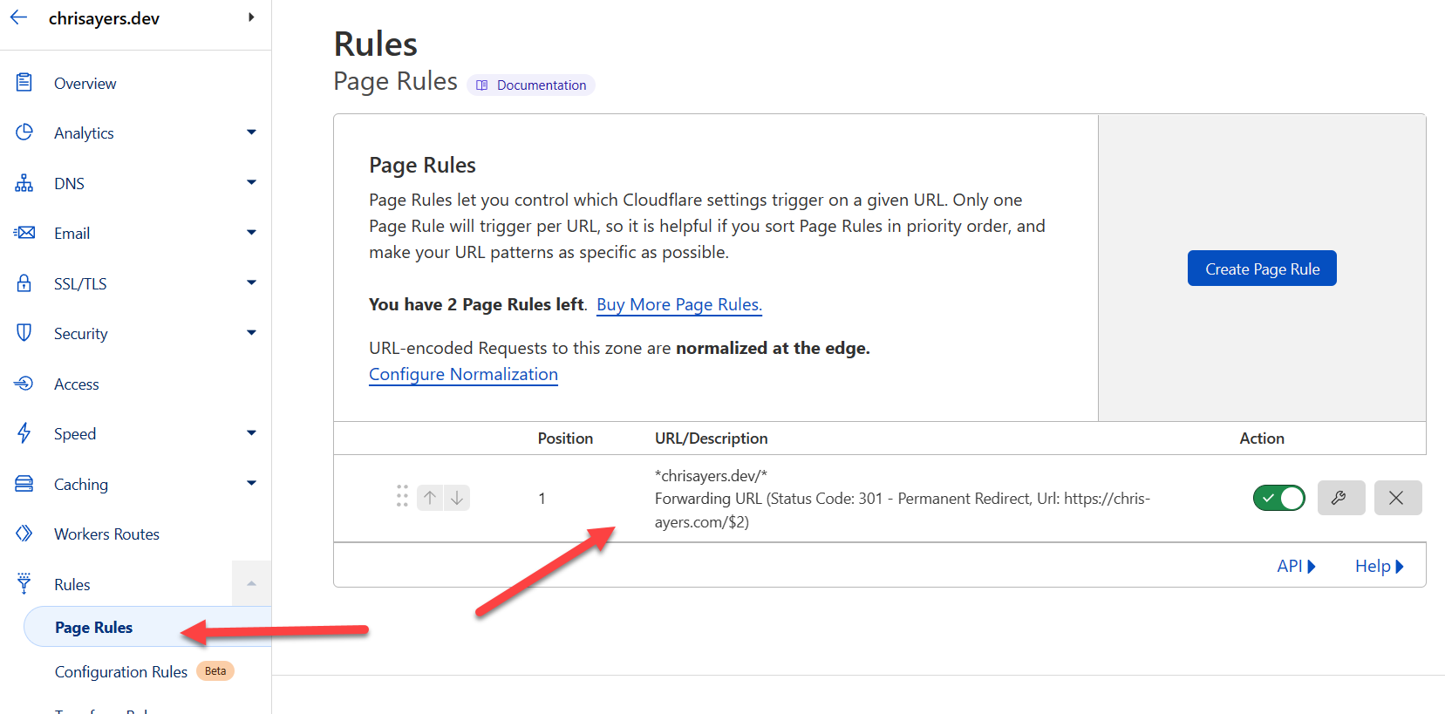Click the Workers Routes diamond icon
1445x714 pixels.
pos(24,534)
